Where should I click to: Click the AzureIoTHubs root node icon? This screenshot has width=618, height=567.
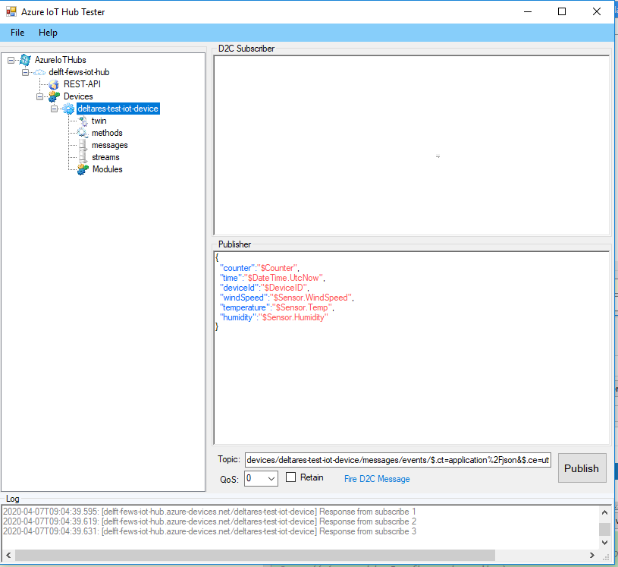click(x=25, y=60)
